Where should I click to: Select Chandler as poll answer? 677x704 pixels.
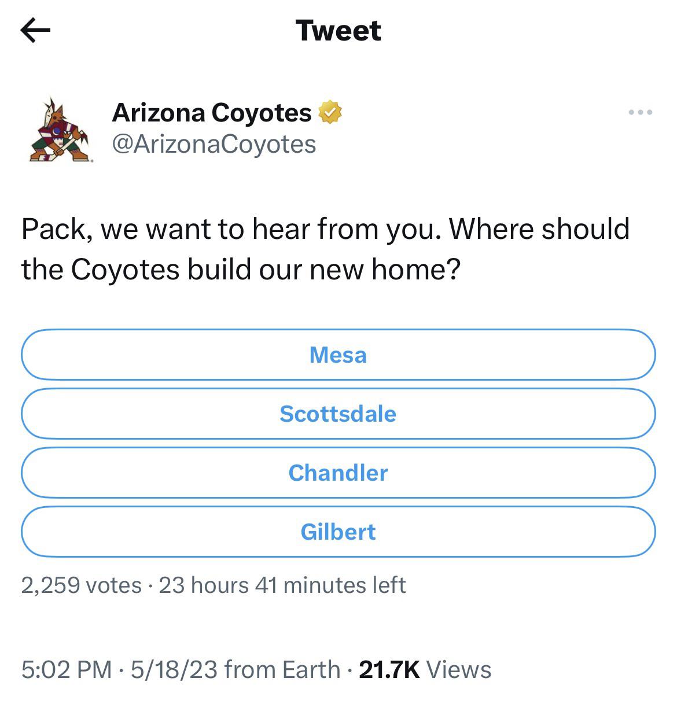(339, 473)
